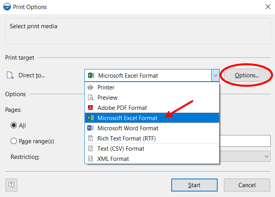Click the XML file icon
Viewport: 275px width, 197px height.
pos(90,159)
